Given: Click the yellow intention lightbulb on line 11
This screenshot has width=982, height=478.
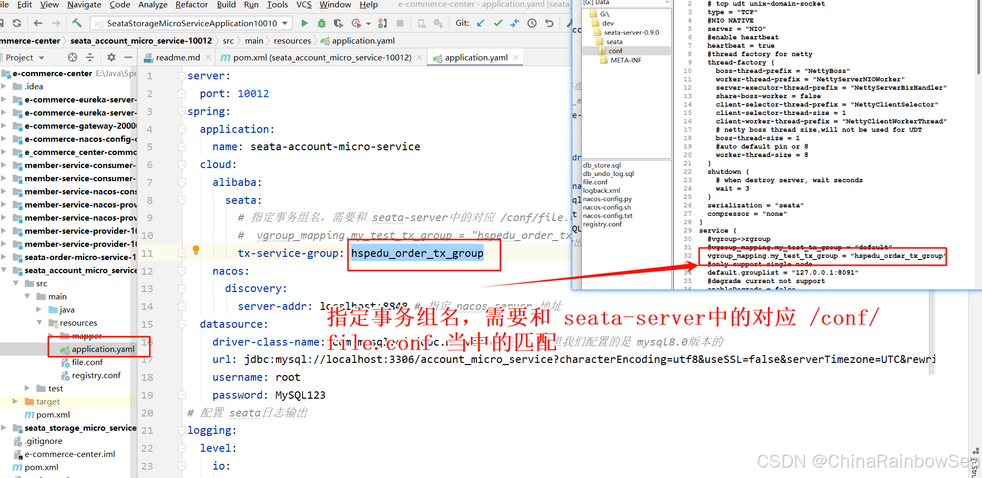Looking at the screenshot, I should pyautogui.click(x=196, y=250).
